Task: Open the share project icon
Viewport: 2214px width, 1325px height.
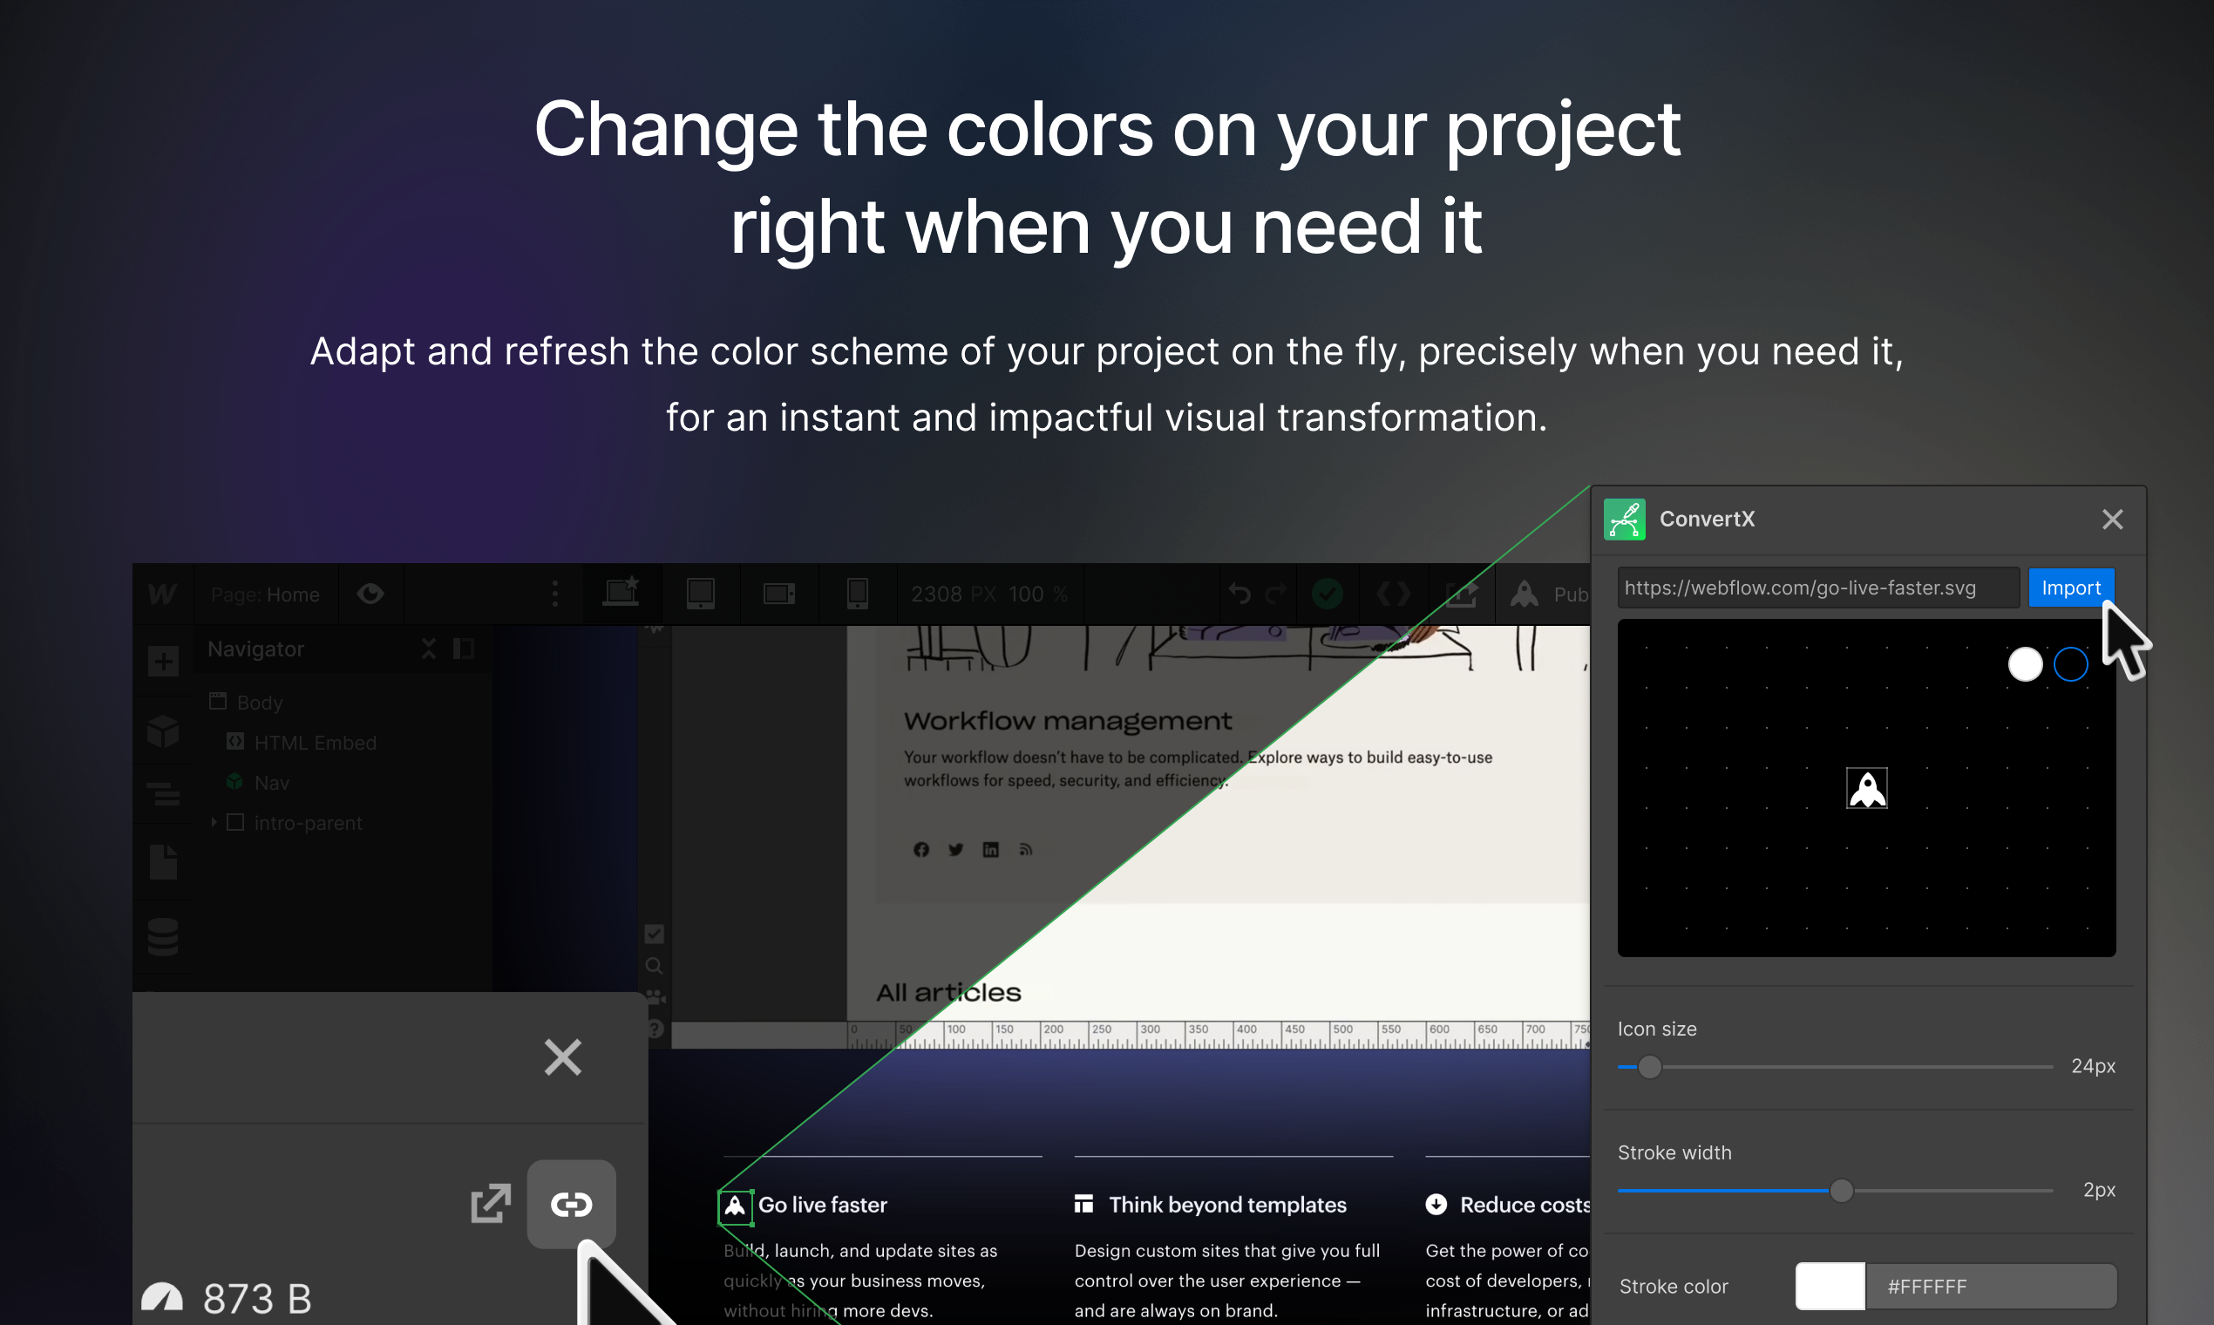Action: tap(1462, 594)
